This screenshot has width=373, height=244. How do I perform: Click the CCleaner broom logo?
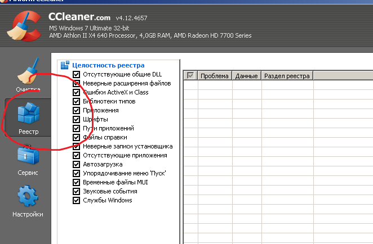click(x=24, y=26)
